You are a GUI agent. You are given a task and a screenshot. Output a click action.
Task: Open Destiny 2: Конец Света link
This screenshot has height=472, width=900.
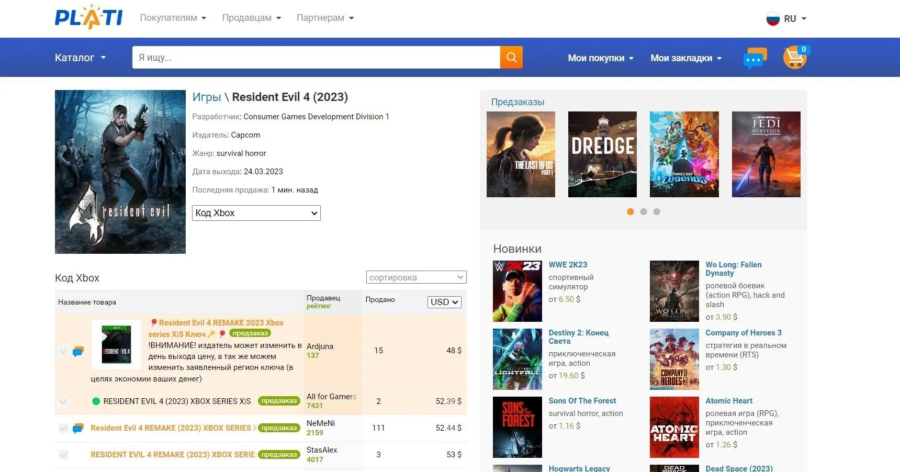click(579, 337)
